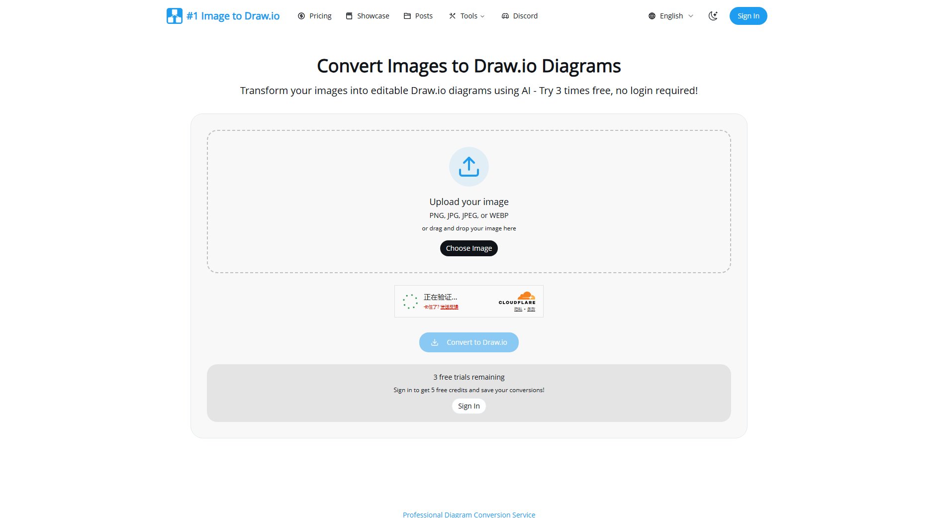Click Sign In under free trials remaining
Screen dimensions: 938x518
coord(469,406)
